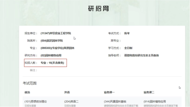Viewport: 190px width, 107px height.
Task: Select the 招生单位 label
Action: [x=31, y=33]
